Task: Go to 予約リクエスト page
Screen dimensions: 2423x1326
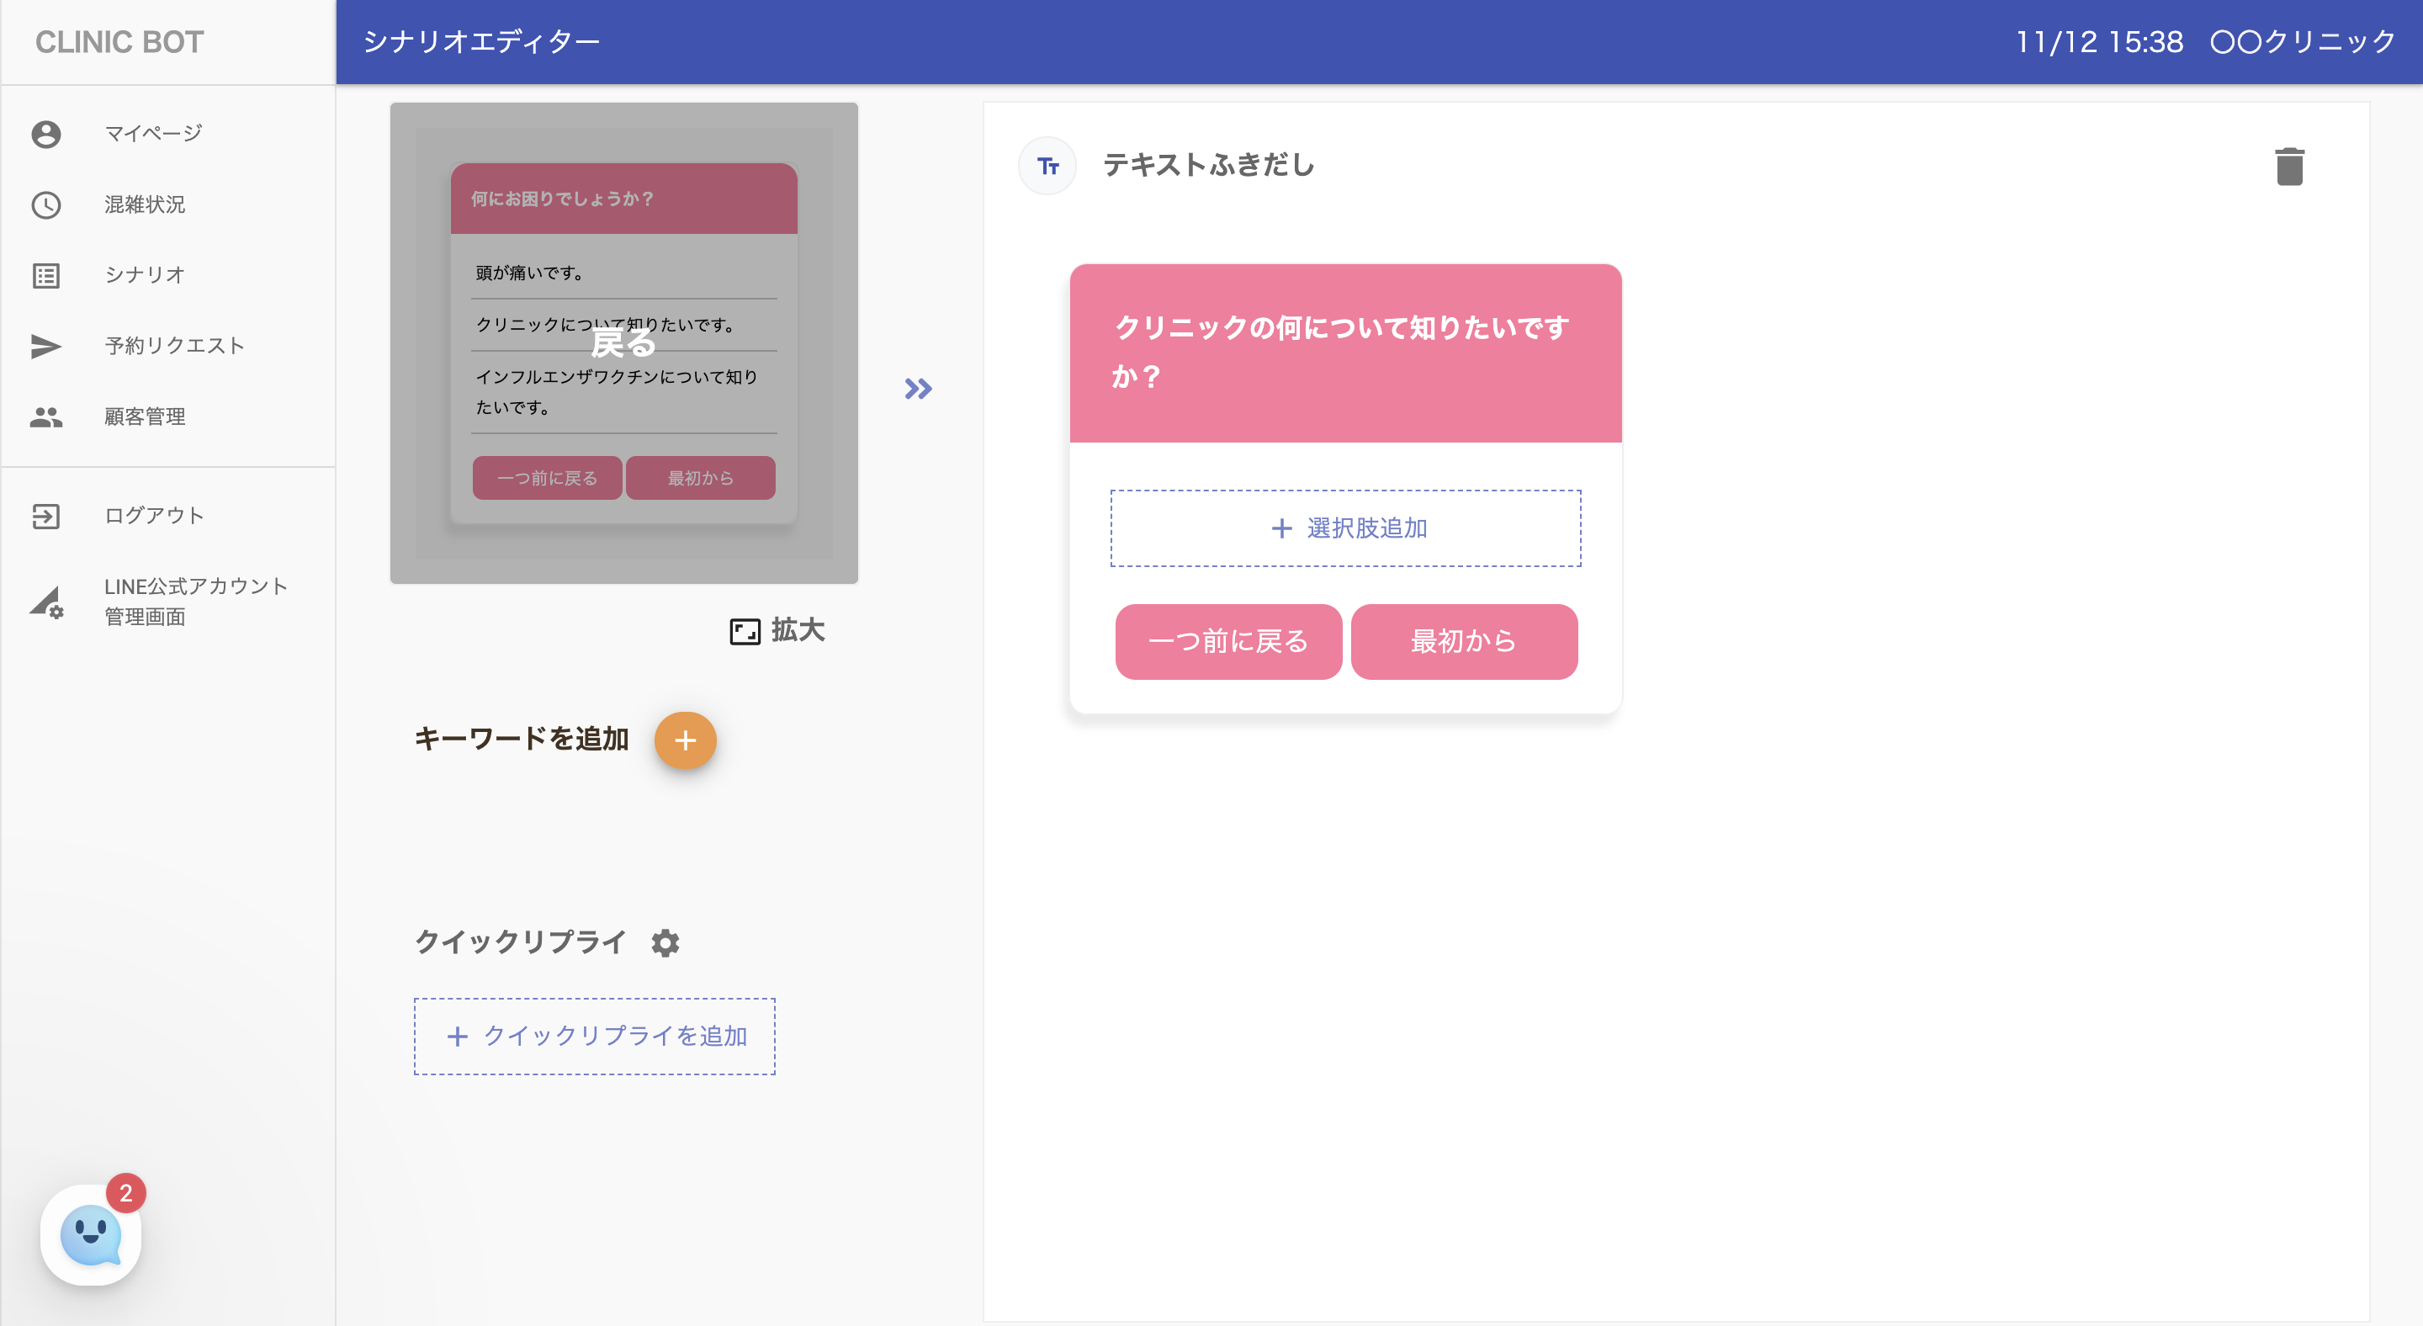Action: [174, 345]
